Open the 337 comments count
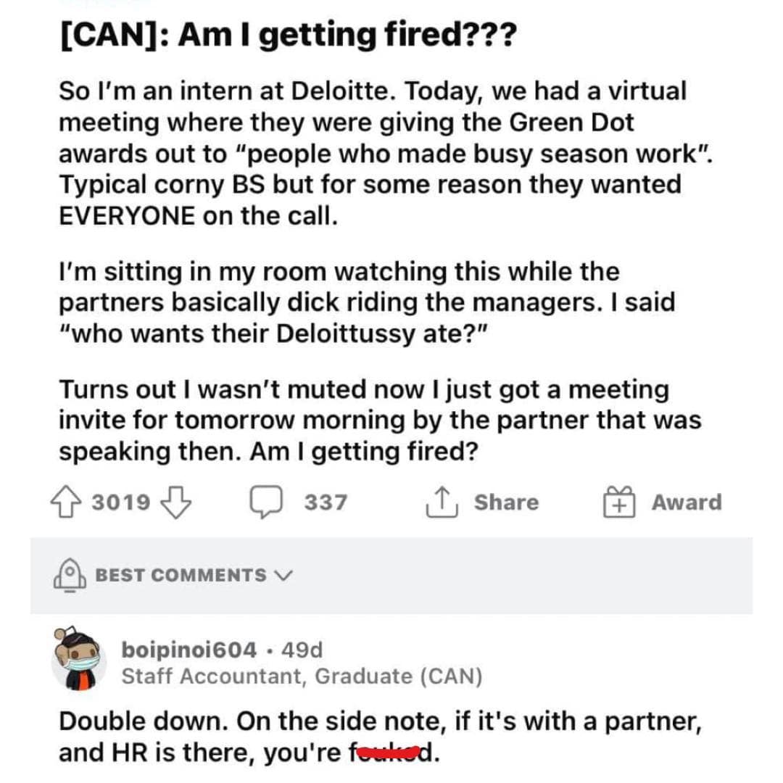The height and width of the screenshot is (783, 783). click(x=326, y=502)
